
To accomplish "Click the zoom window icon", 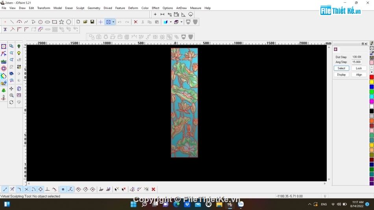I will point(11,46).
